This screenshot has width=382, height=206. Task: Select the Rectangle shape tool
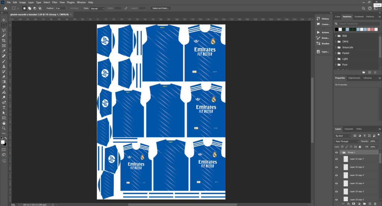pos(4,118)
